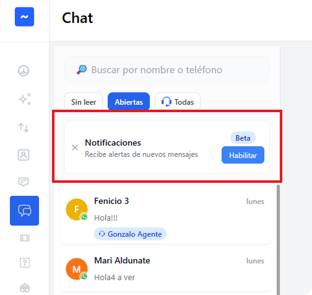Switch to the Sin leer filter tab
The height and width of the screenshot is (295, 312).
(x=84, y=102)
